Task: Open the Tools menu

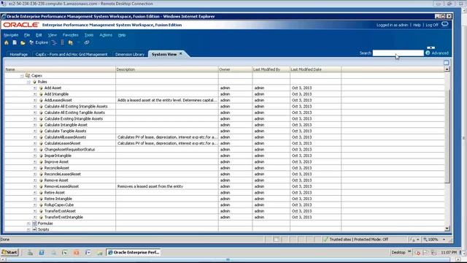Action: (89, 35)
